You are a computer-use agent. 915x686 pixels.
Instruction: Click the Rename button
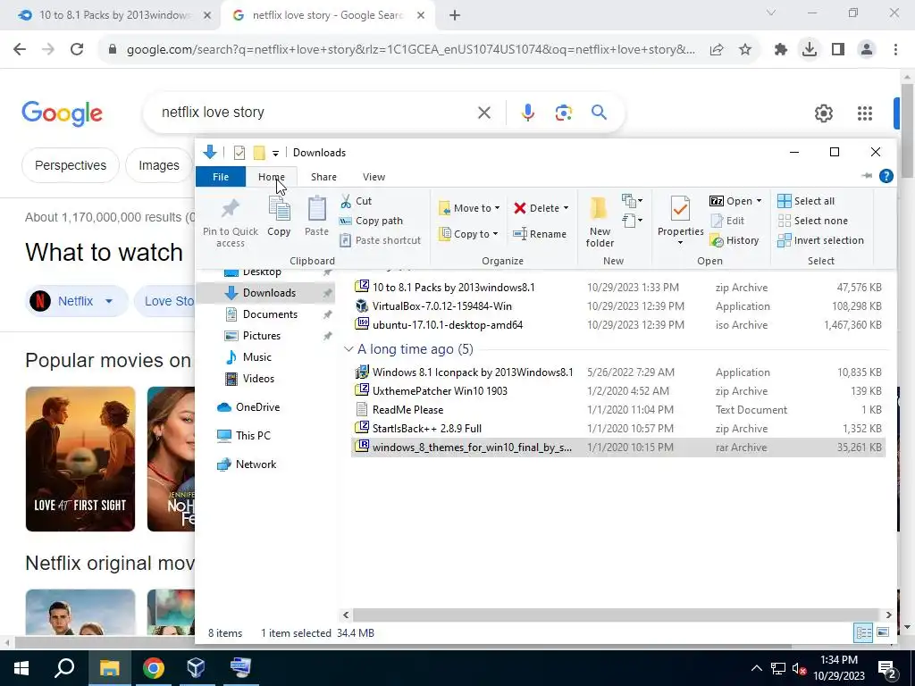[540, 234]
